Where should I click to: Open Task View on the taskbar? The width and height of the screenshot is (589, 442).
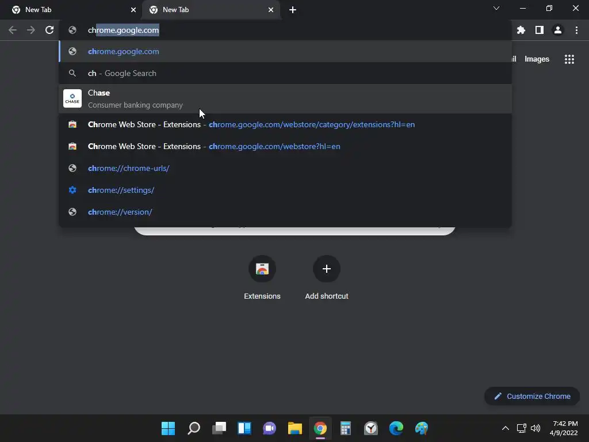219,428
